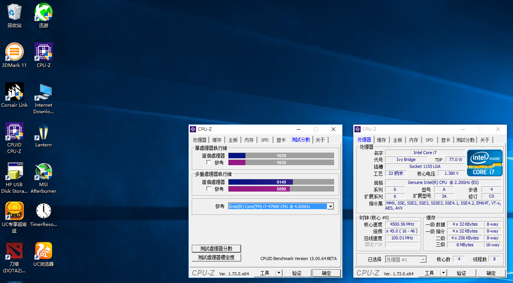
Task: Tick the 參考 checkbox under single-thread score
Action: coord(209,163)
